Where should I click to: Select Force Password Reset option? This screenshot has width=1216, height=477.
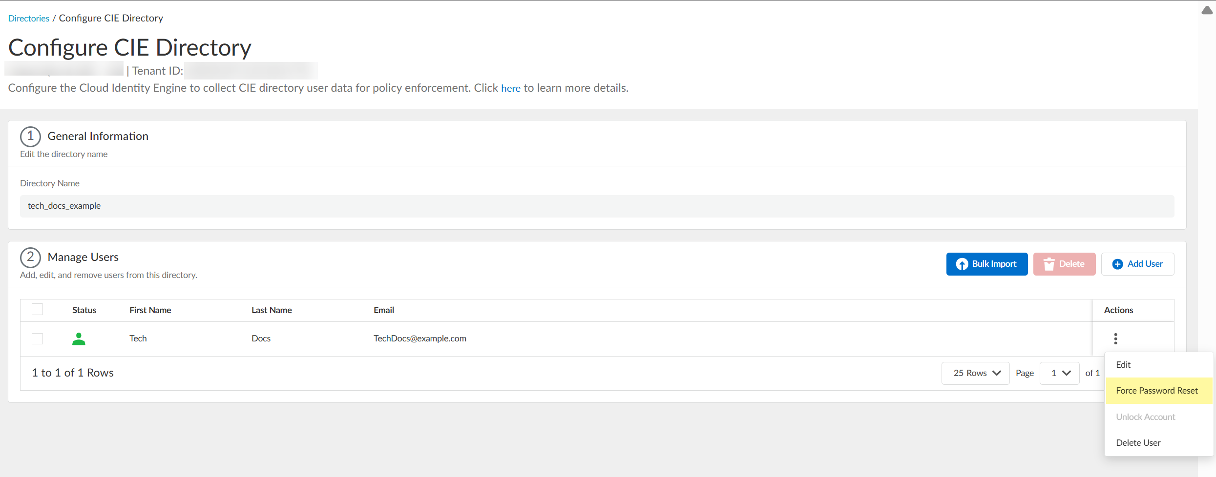[x=1156, y=391]
